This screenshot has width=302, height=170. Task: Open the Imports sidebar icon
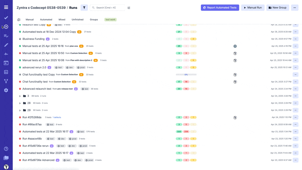pos(6,63)
